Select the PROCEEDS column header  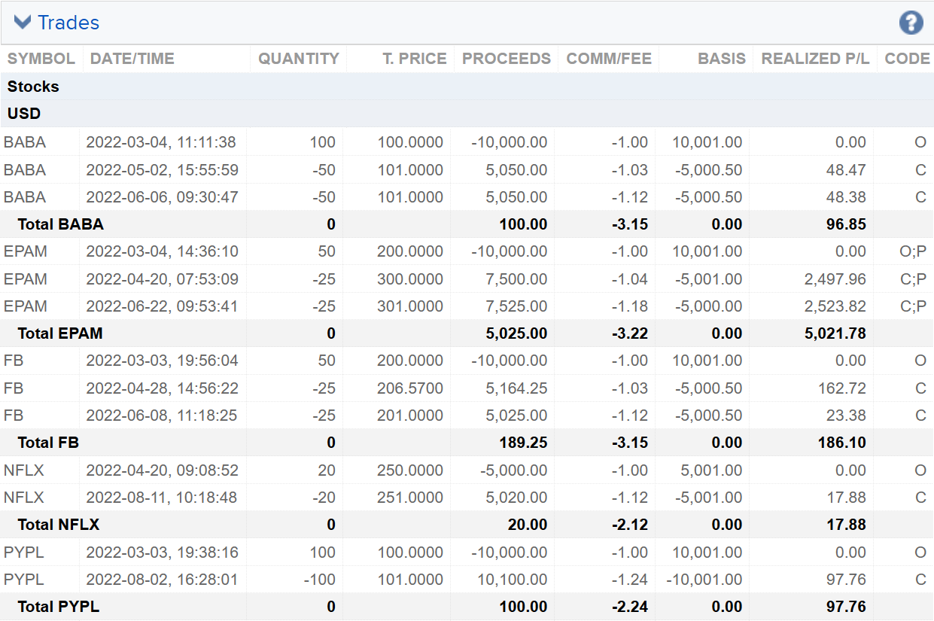click(507, 59)
